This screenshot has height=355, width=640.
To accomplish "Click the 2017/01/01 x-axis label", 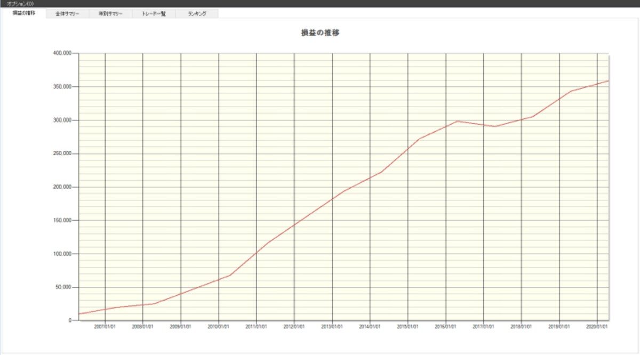I will (484, 326).
